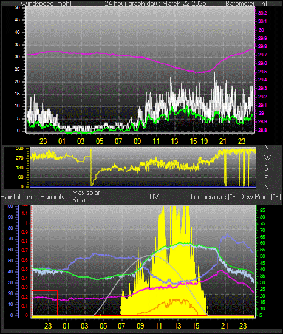Click hour 13 on windspeed graph axis
This screenshot has height=334, width=283.
175,141
